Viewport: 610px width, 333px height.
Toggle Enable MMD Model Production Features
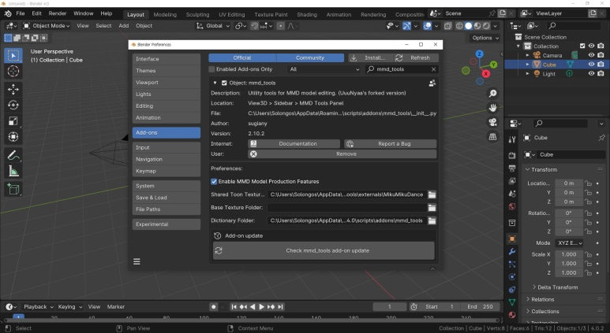214,181
